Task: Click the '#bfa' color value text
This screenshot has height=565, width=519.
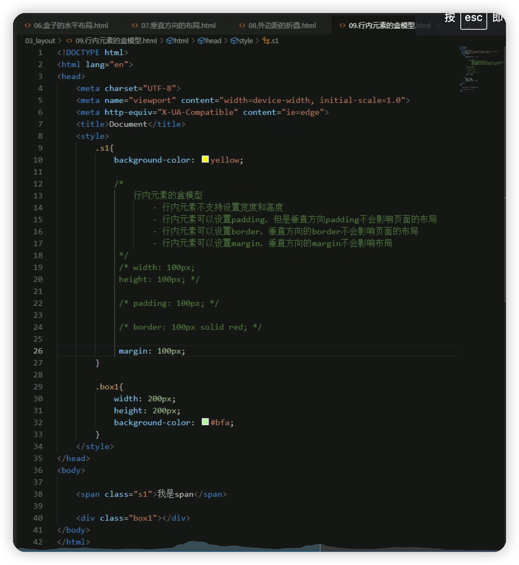Action: pyautogui.click(x=220, y=422)
